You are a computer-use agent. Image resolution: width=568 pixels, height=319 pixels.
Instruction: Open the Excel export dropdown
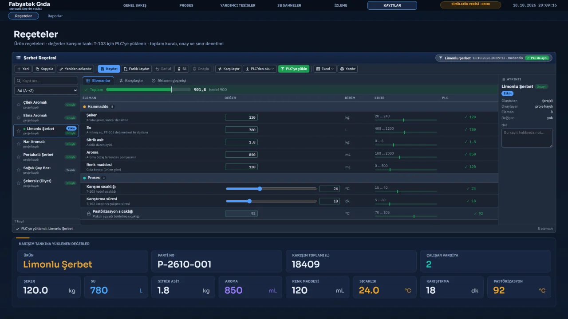pos(325,69)
